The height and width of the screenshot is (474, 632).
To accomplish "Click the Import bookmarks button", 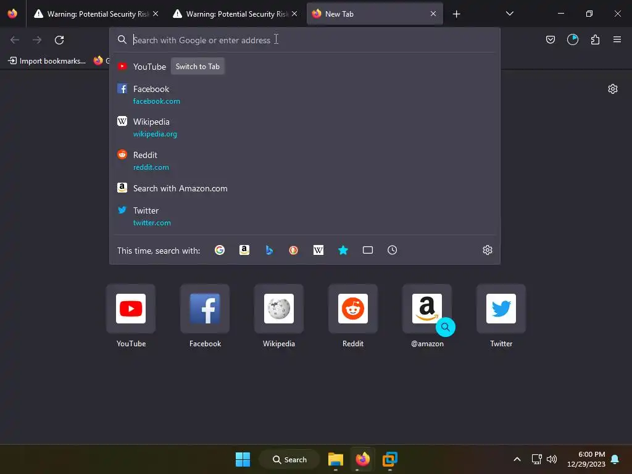I will click(47, 61).
